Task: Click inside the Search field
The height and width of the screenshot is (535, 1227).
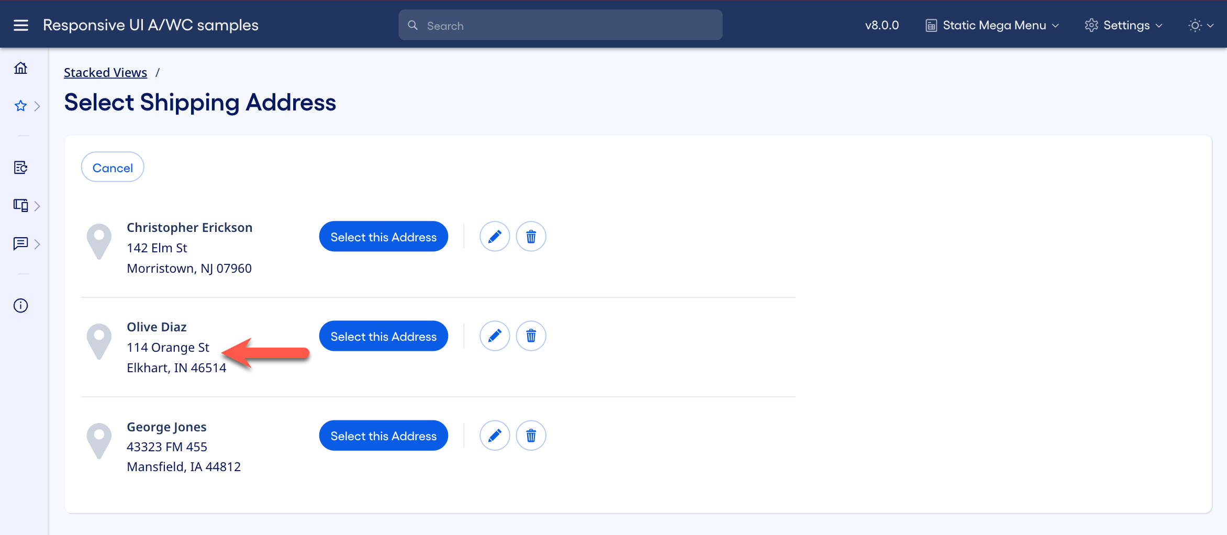Action: tap(560, 25)
